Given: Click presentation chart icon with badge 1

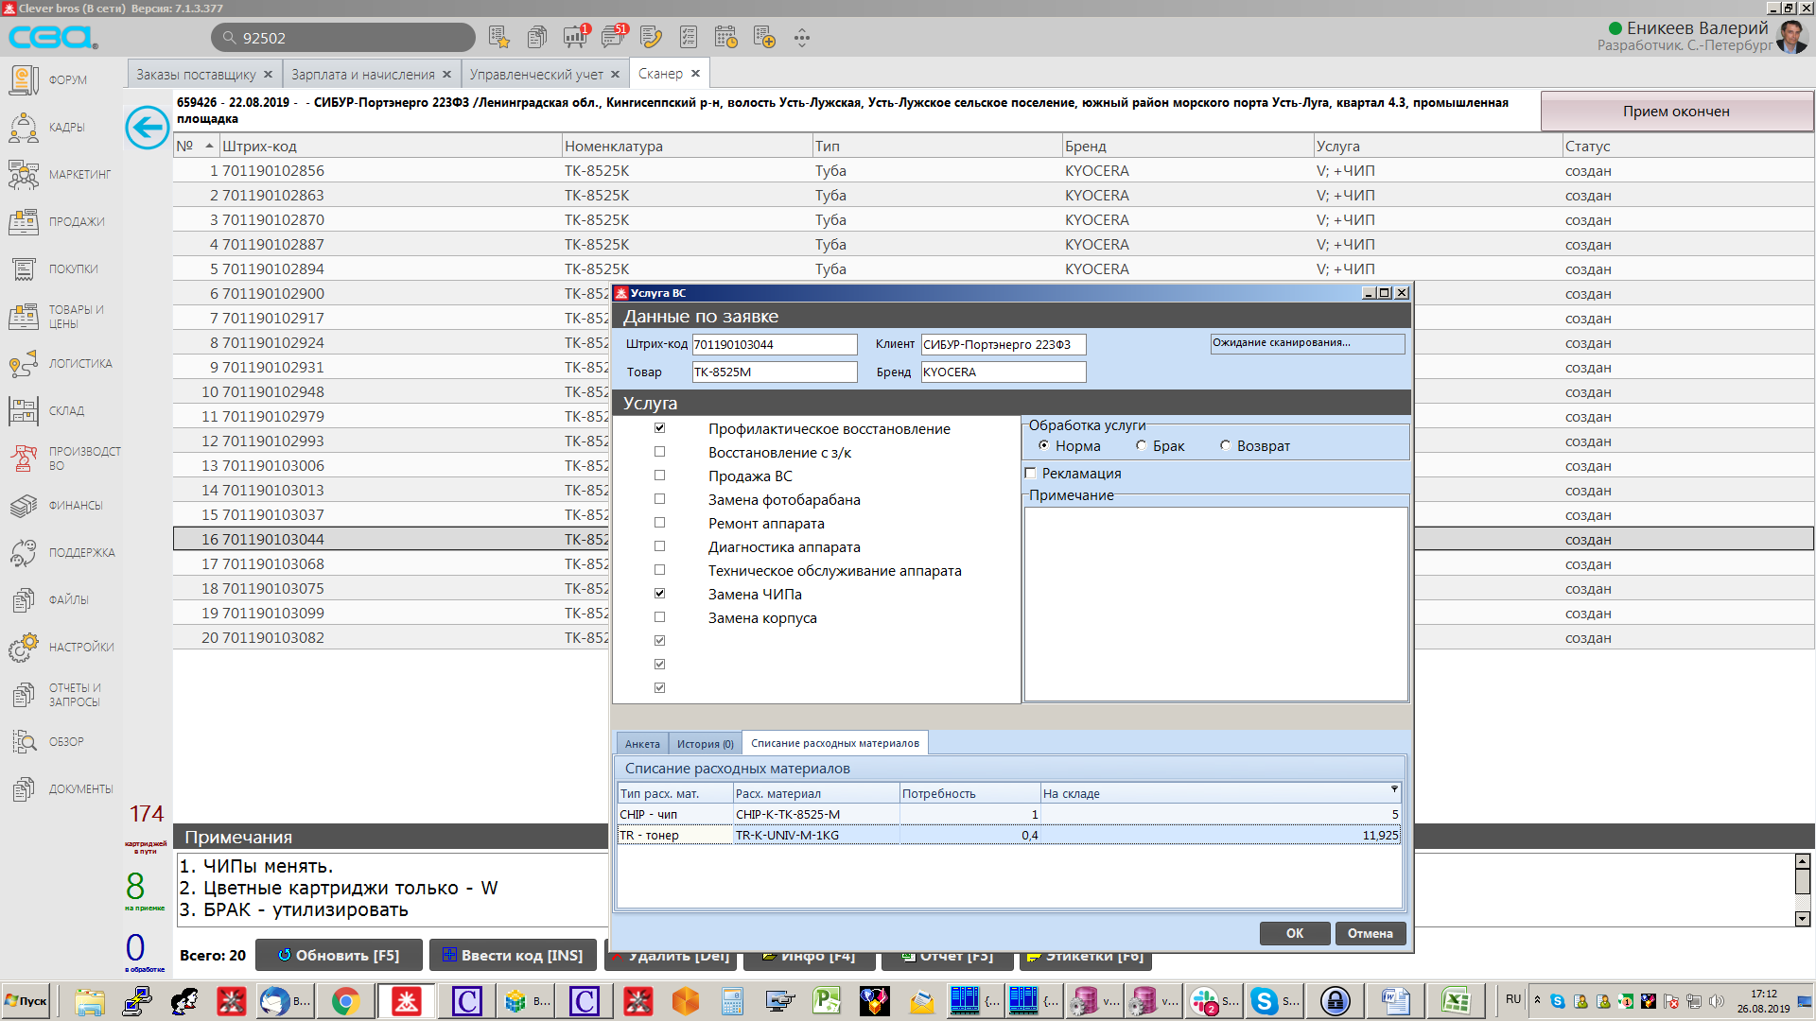Looking at the screenshot, I should [x=574, y=38].
